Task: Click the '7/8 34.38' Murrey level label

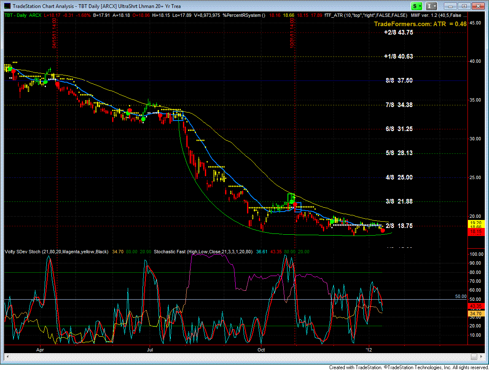Action: [399, 105]
